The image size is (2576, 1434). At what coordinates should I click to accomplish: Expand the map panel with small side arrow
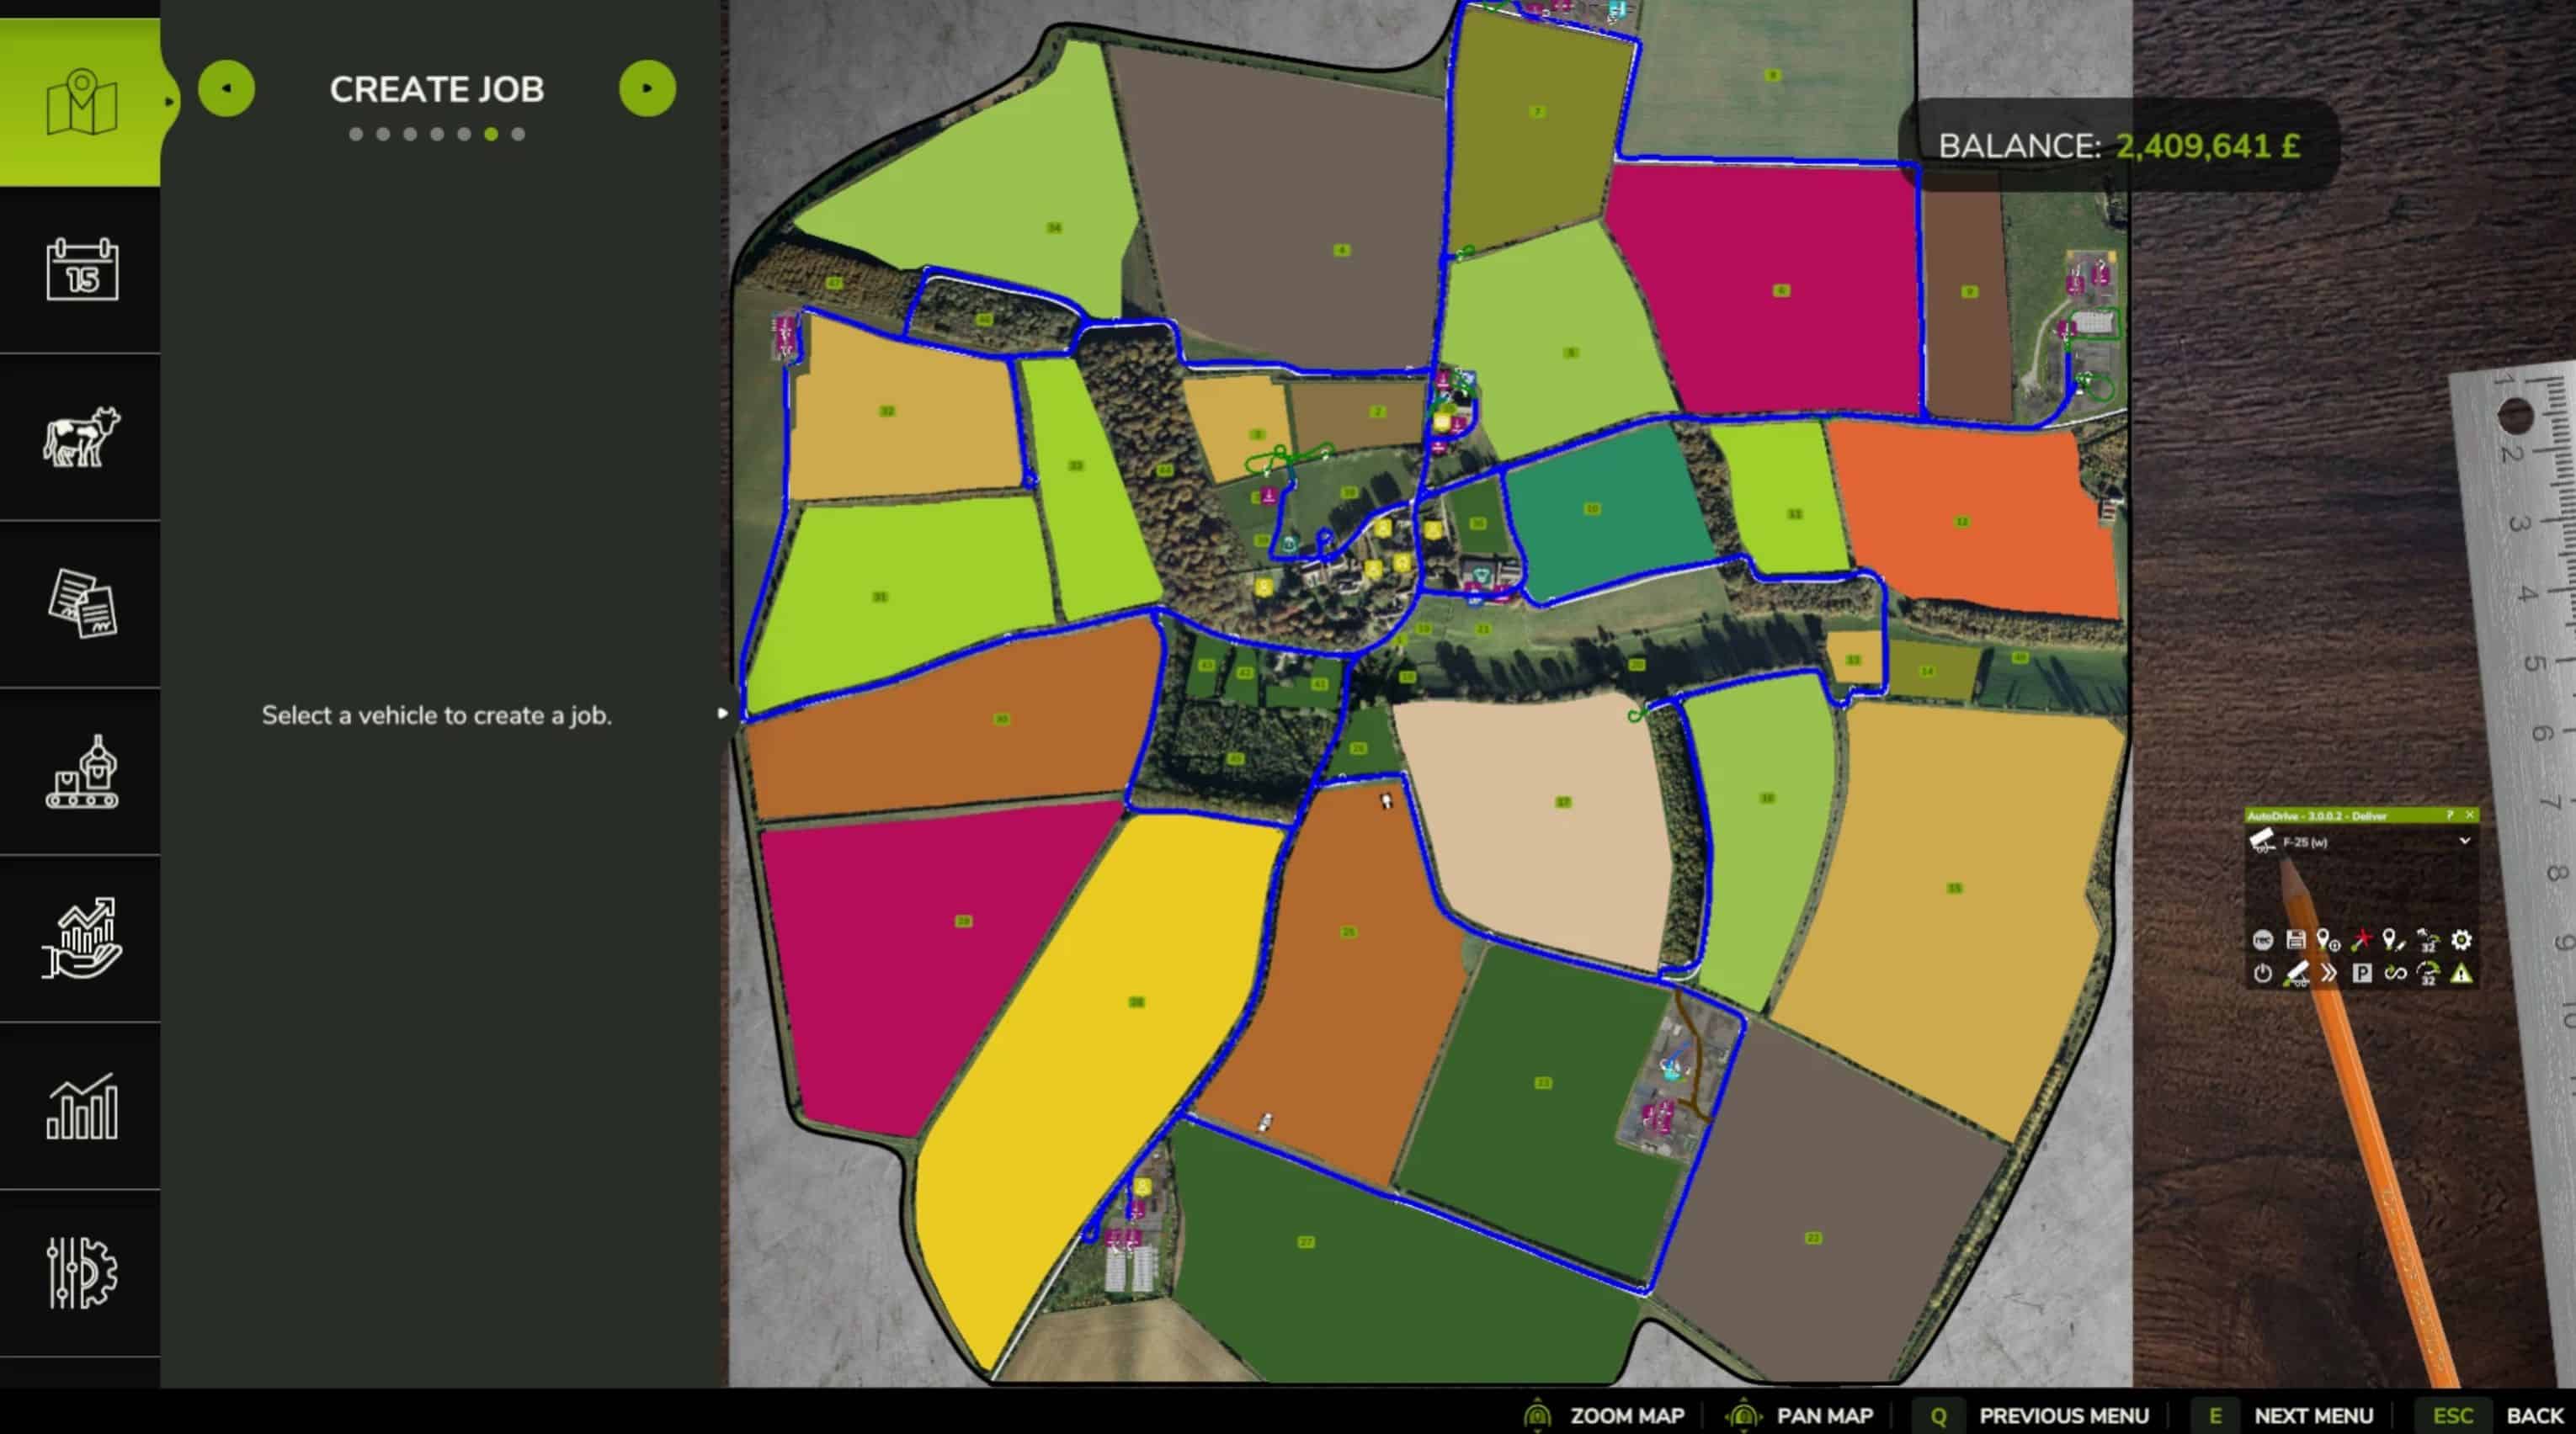(722, 713)
